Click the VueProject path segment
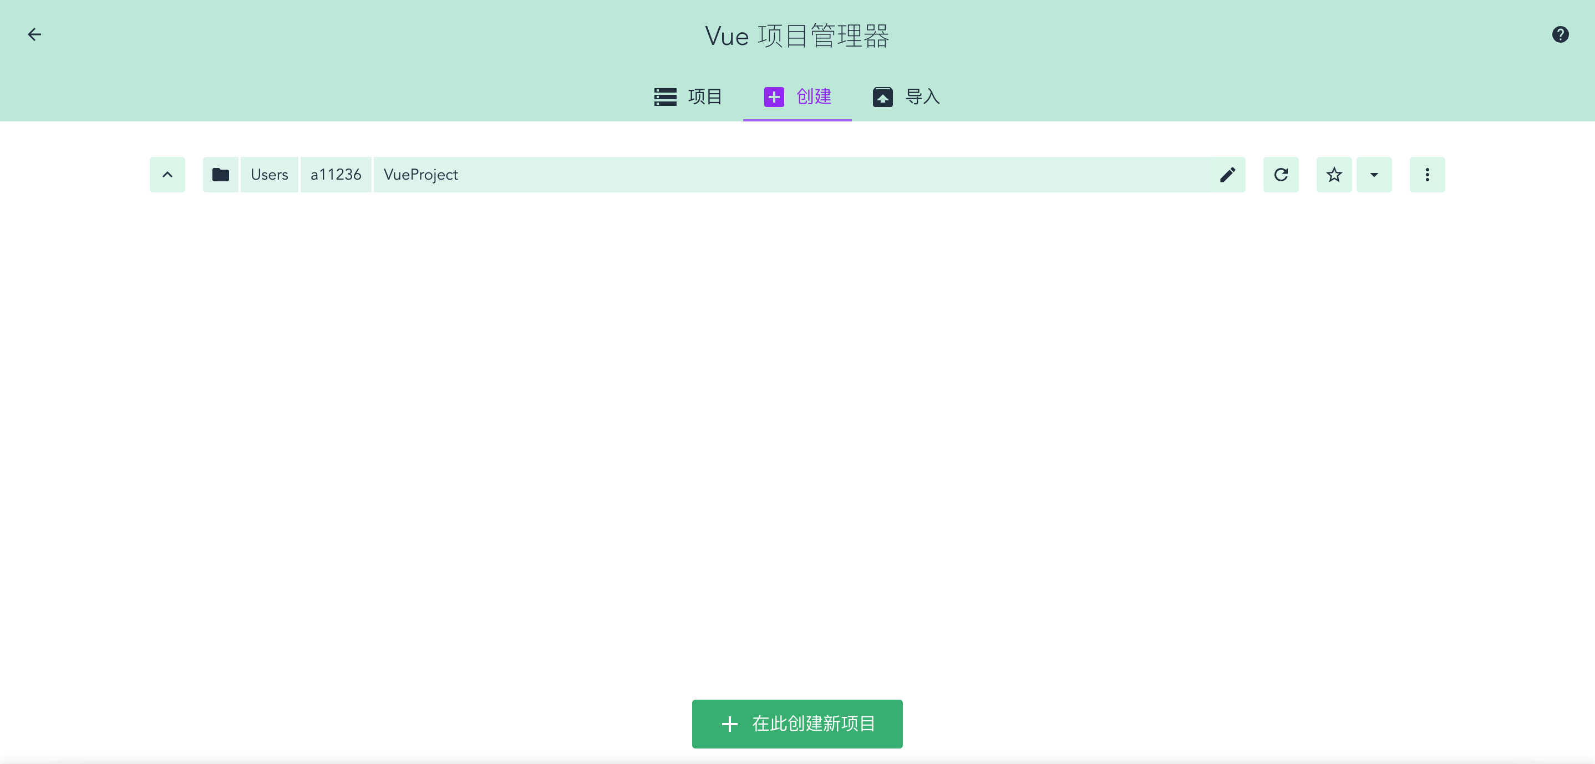 [x=420, y=175]
